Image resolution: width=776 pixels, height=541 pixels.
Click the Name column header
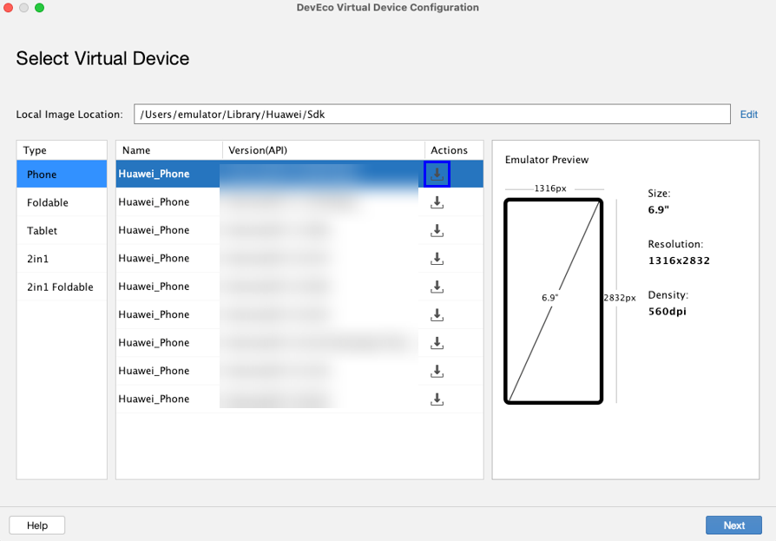[169, 150]
